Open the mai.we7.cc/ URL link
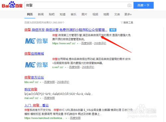This screenshot has height=122, width=166. click(x=31, y=98)
